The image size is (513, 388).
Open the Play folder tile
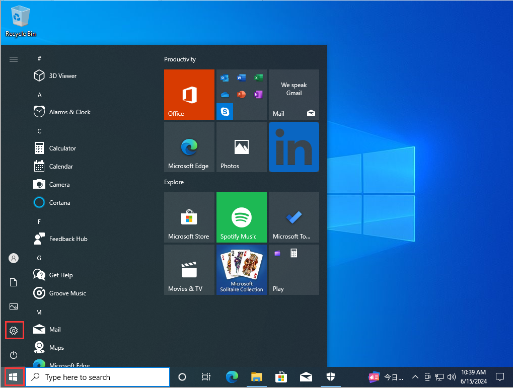pyautogui.click(x=294, y=270)
